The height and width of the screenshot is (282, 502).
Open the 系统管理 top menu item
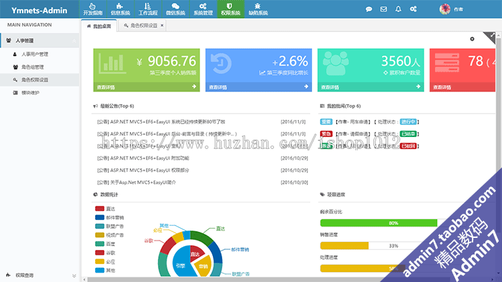[203, 9]
